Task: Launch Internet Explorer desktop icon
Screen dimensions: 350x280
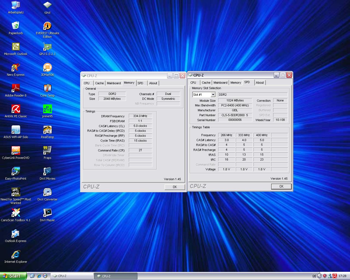Action: point(16,257)
